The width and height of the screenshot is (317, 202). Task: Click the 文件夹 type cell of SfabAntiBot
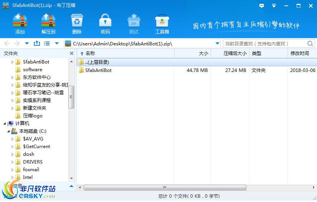click(259, 70)
